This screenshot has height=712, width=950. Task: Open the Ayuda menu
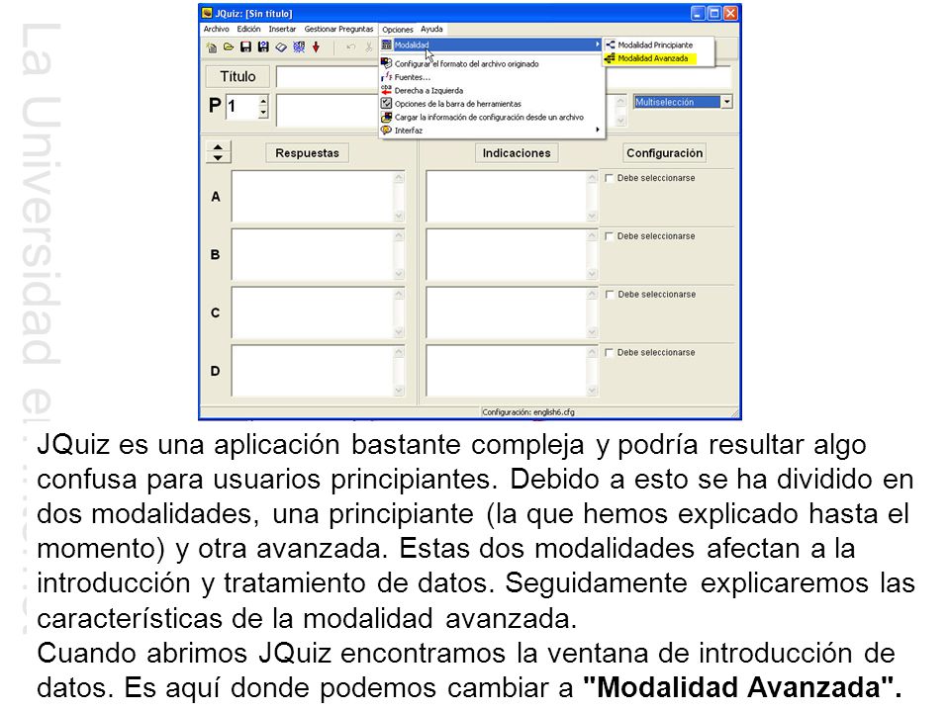pos(432,29)
